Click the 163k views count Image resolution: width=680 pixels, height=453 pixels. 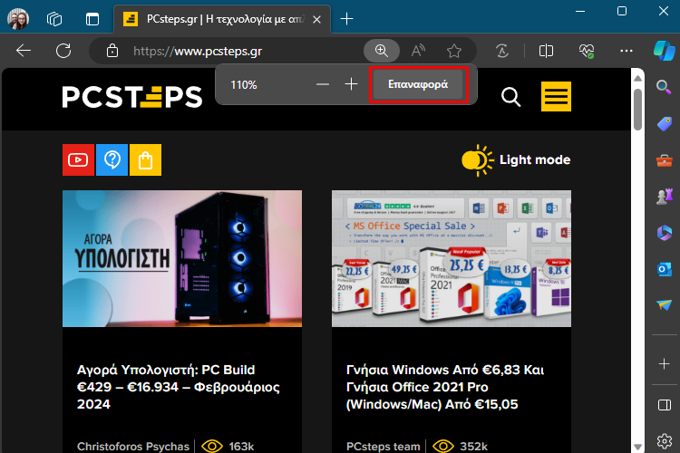tap(241, 446)
